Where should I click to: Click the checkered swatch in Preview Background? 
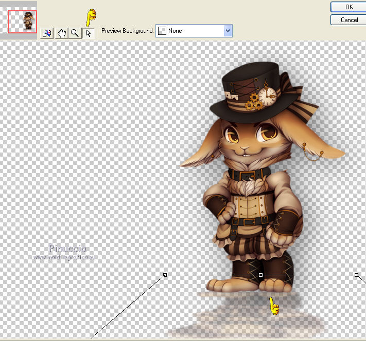coord(162,31)
